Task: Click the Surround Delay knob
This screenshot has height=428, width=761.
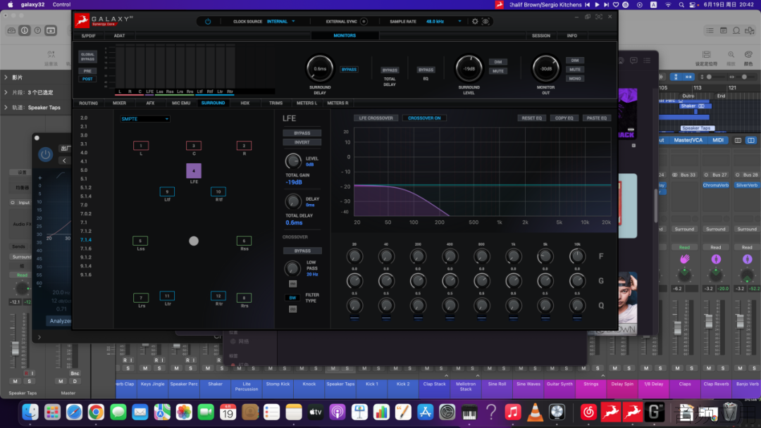Action: click(320, 69)
